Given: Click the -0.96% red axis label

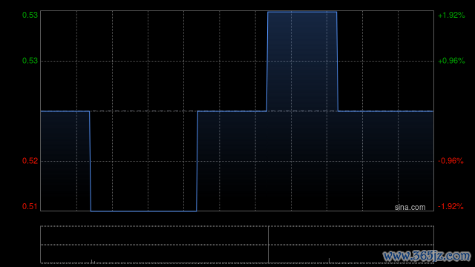Looking at the screenshot, I should [x=451, y=161].
